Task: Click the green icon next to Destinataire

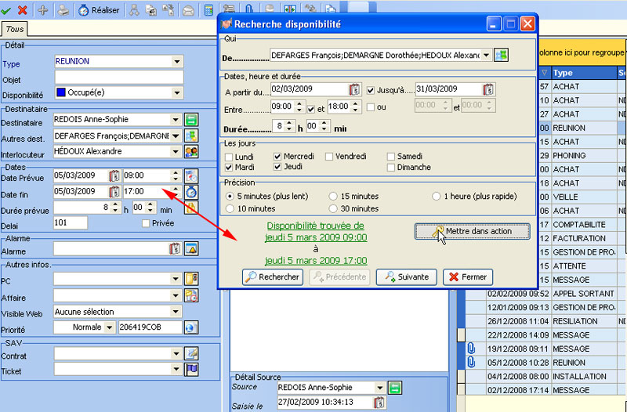Action: tap(191, 120)
